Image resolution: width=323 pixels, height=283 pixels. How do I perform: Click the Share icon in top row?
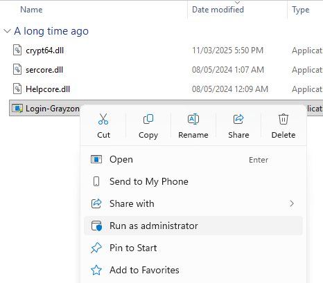pyautogui.click(x=238, y=119)
